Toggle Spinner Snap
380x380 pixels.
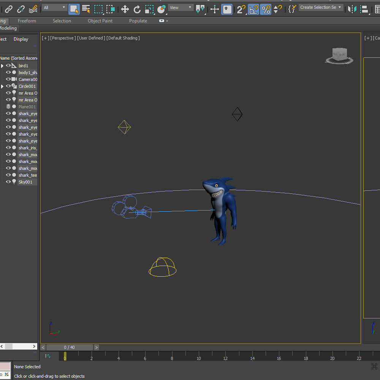pos(278,9)
